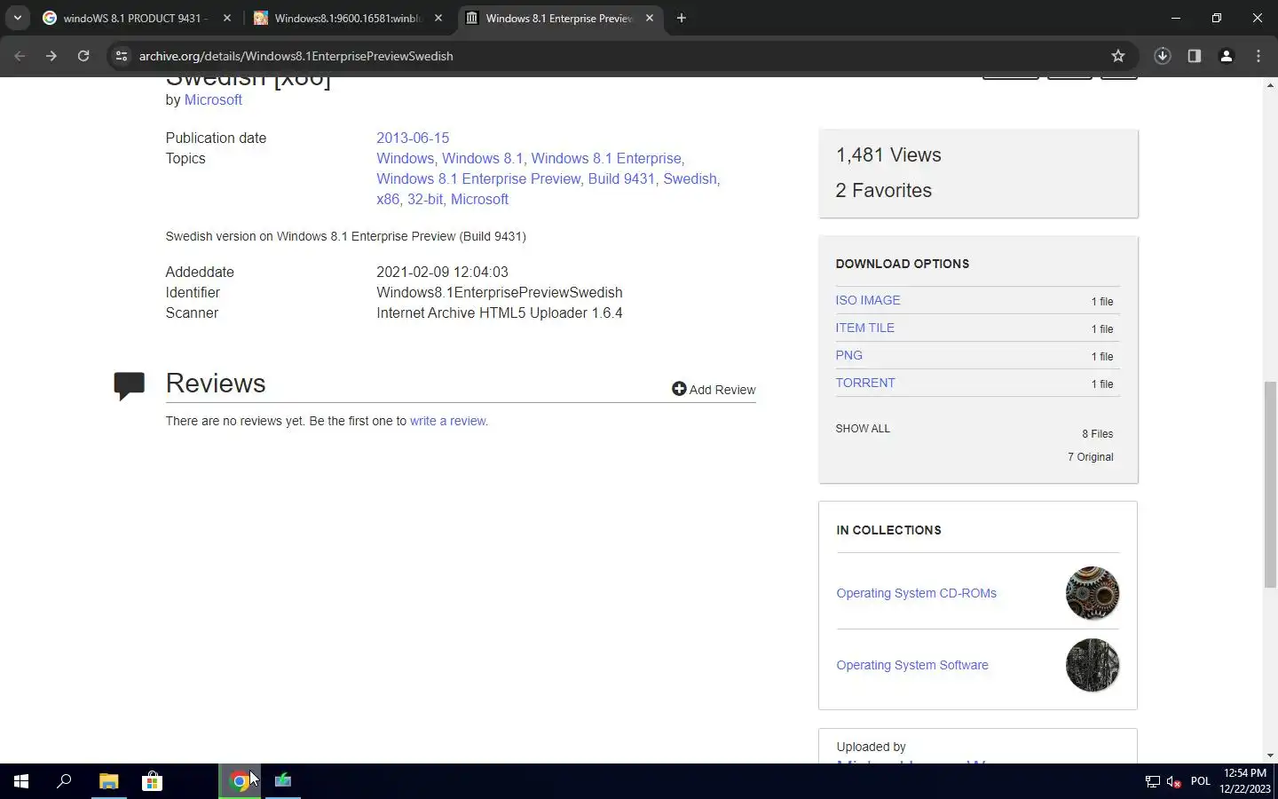Open Operating System CD-ROMs collection link
The width and height of the screenshot is (1278, 799).
point(916,593)
